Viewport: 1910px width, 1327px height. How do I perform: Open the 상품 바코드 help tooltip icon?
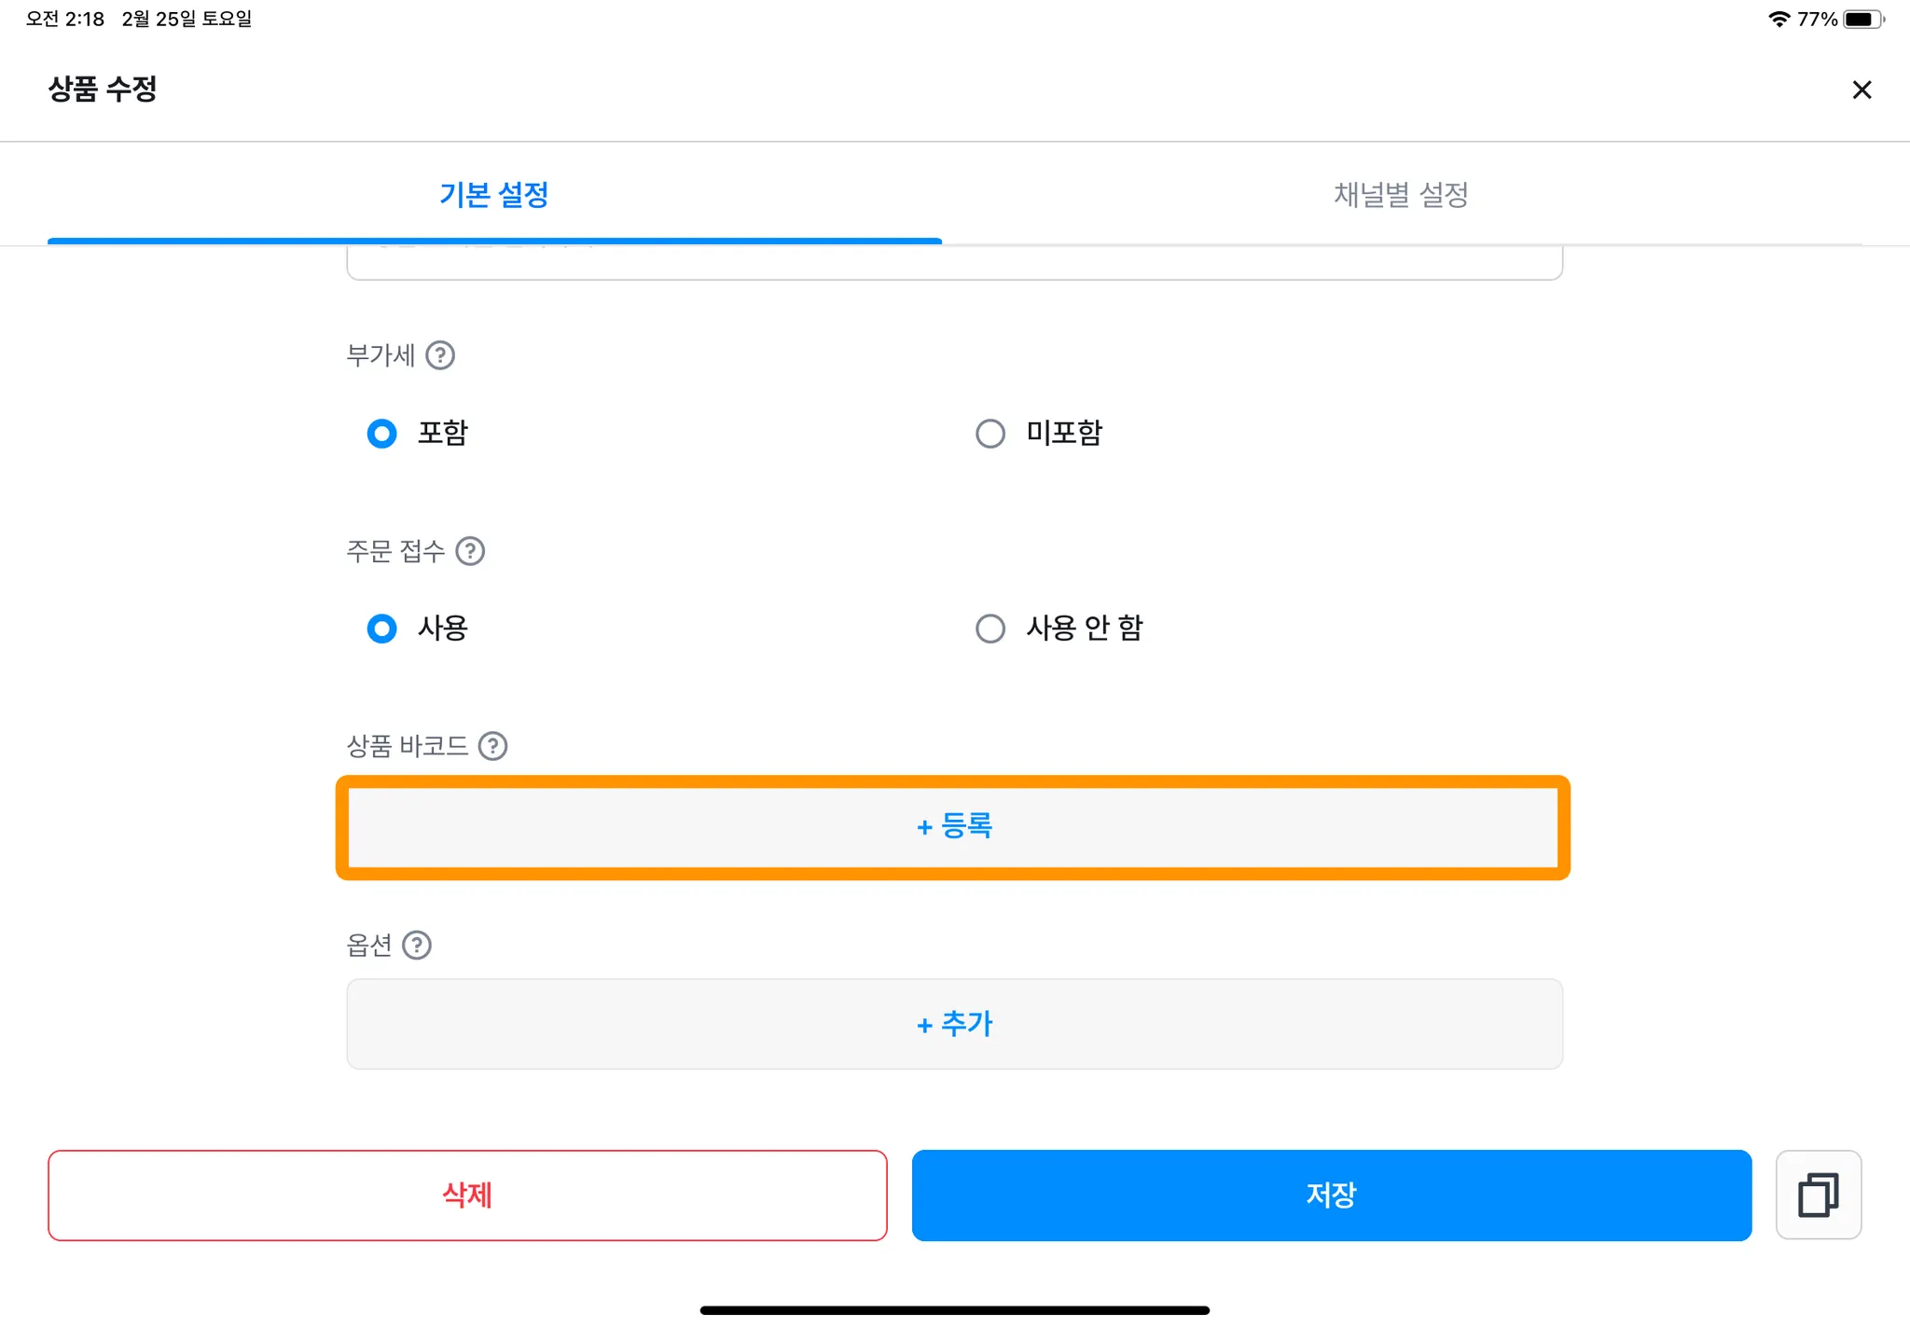[x=492, y=746]
